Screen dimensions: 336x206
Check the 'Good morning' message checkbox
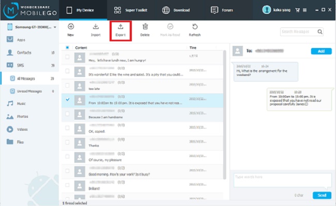67,171
